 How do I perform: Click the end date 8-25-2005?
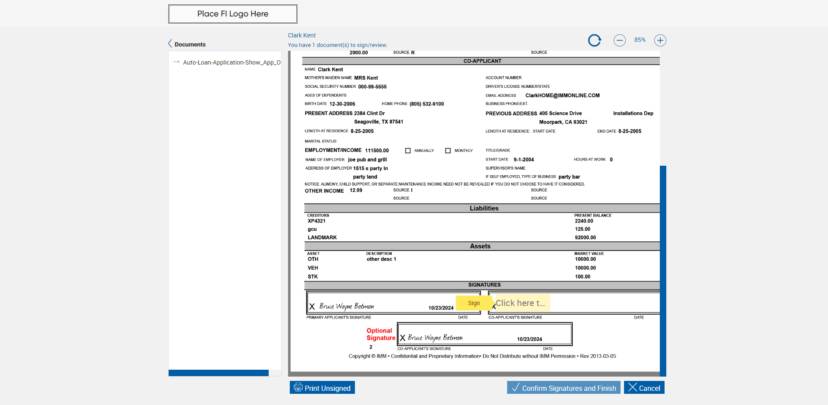pyautogui.click(x=630, y=131)
